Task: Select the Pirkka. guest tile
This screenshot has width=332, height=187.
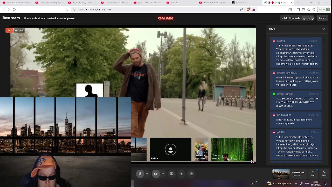Action: [x=170, y=150]
